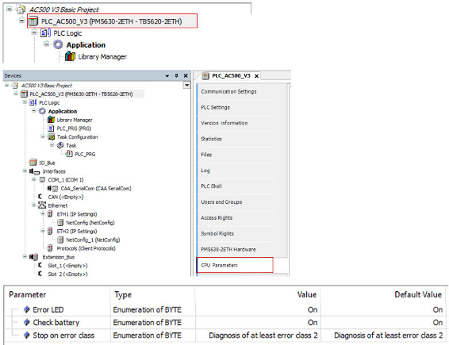449x345 pixels.
Task: Collapse the PLC Logic node in the Devices tree
Action: [x=25, y=102]
